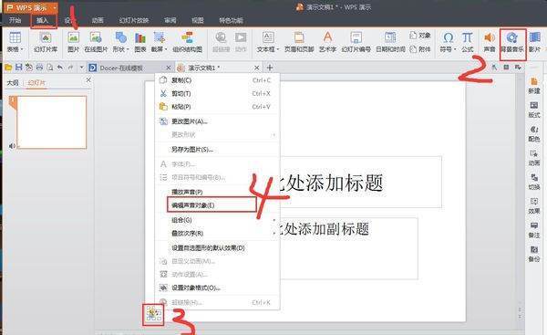
Task: Open the 幻灯片库 slide library
Action: tap(46, 42)
